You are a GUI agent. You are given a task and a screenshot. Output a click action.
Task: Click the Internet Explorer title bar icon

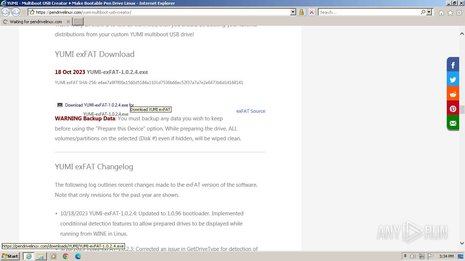4,3
